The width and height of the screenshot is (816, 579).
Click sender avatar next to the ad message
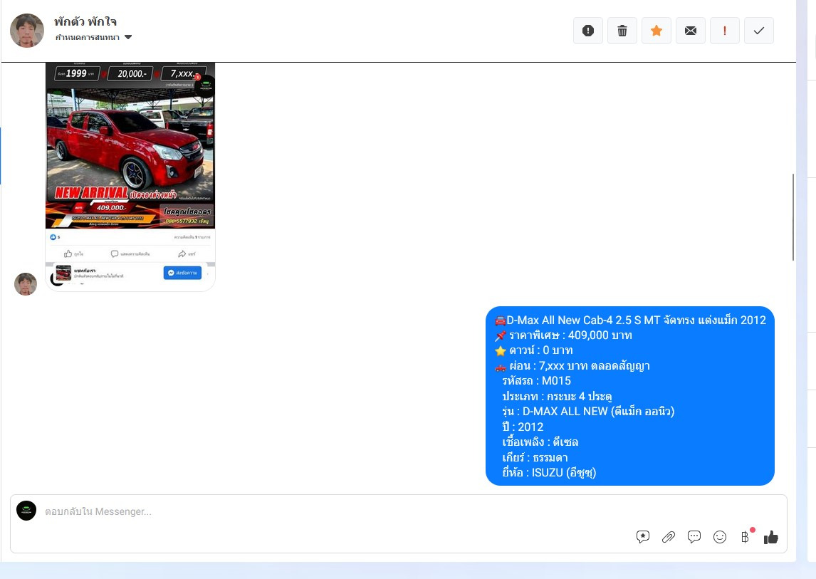click(x=26, y=284)
